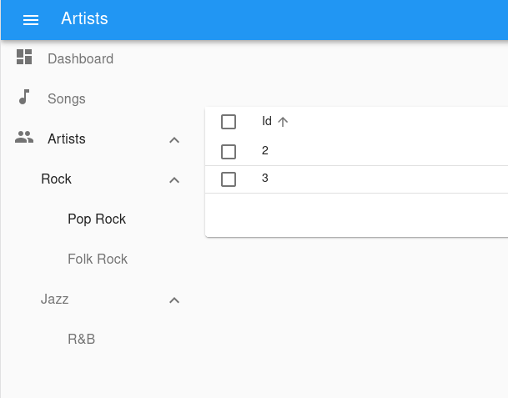Toggle the select-all checkbox in header
This screenshot has height=398, width=508.
pyautogui.click(x=229, y=122)
